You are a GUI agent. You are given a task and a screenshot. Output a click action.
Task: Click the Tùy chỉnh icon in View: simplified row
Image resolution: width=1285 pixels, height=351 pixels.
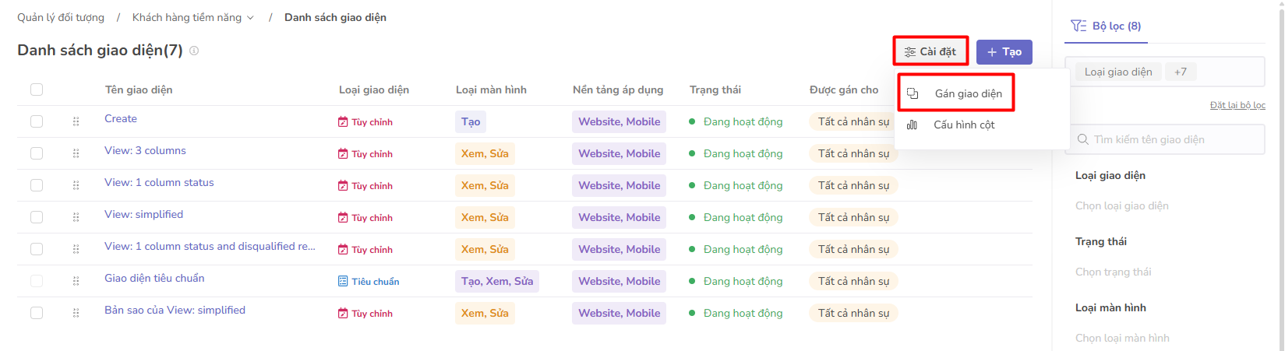(x=343, y=218)
